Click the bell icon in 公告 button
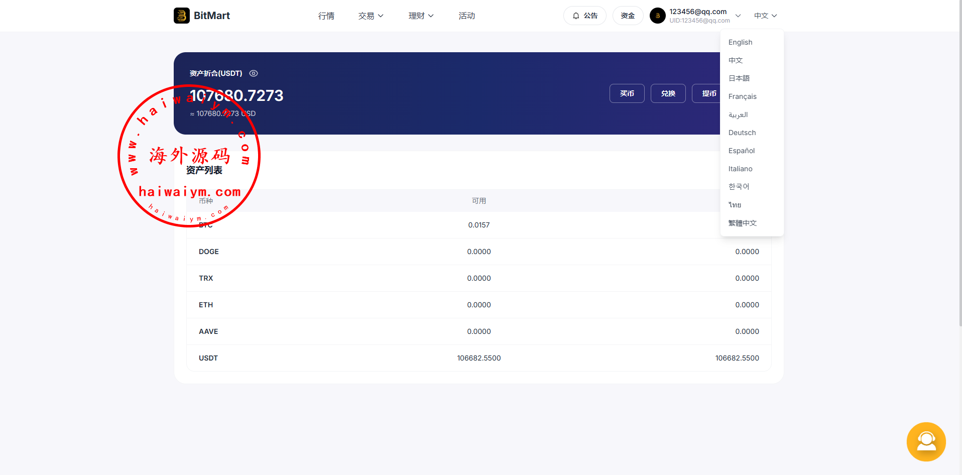Image resolution: width=962 pixels, height=475 pixels. [x=576, y=16]
